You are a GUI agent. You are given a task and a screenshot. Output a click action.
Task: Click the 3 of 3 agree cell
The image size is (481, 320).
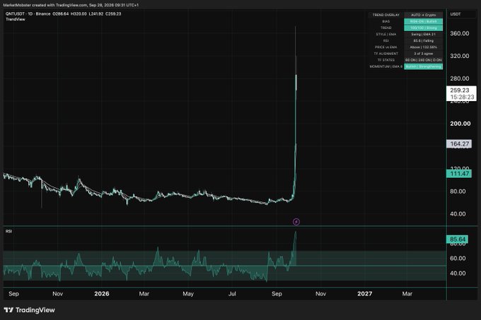coord(423,54)
